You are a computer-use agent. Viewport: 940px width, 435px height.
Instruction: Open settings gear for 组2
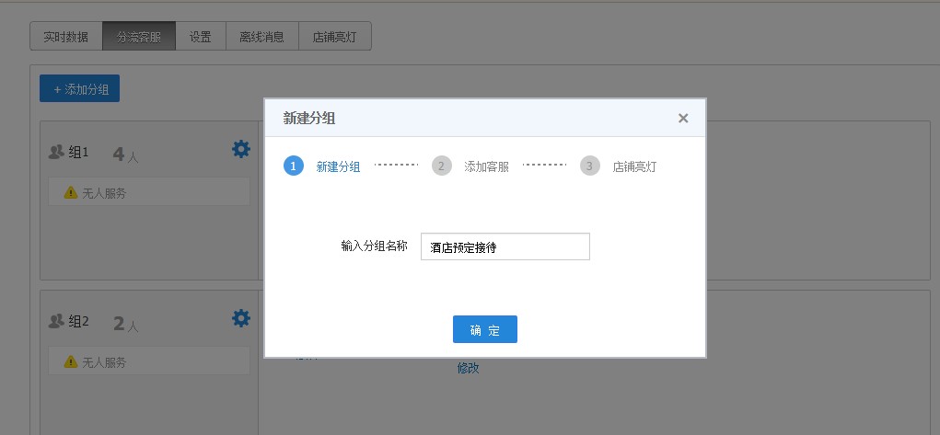coord(241,318)
